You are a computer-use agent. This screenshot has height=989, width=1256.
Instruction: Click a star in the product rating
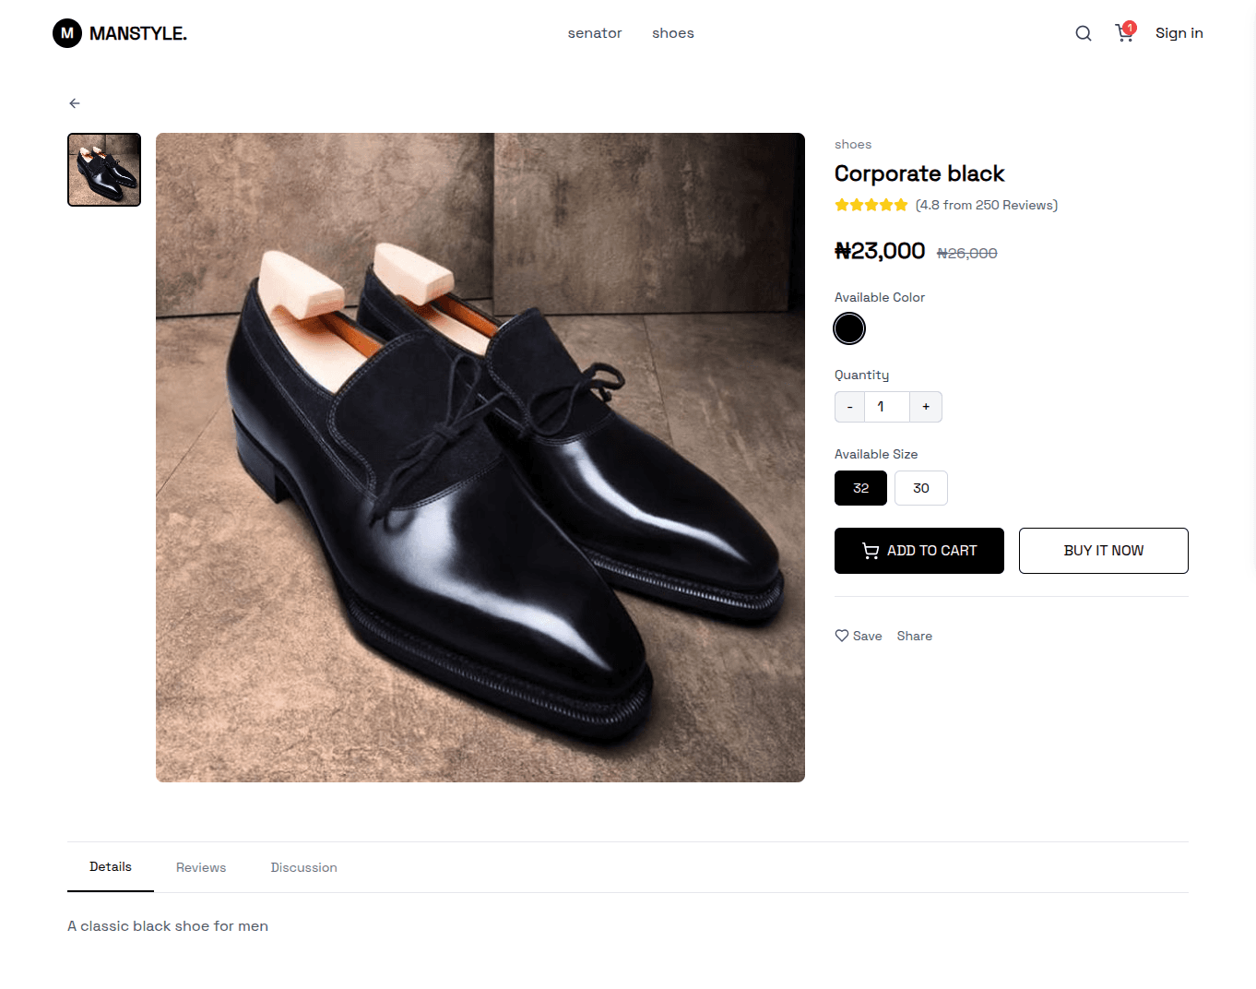[871, 204]
